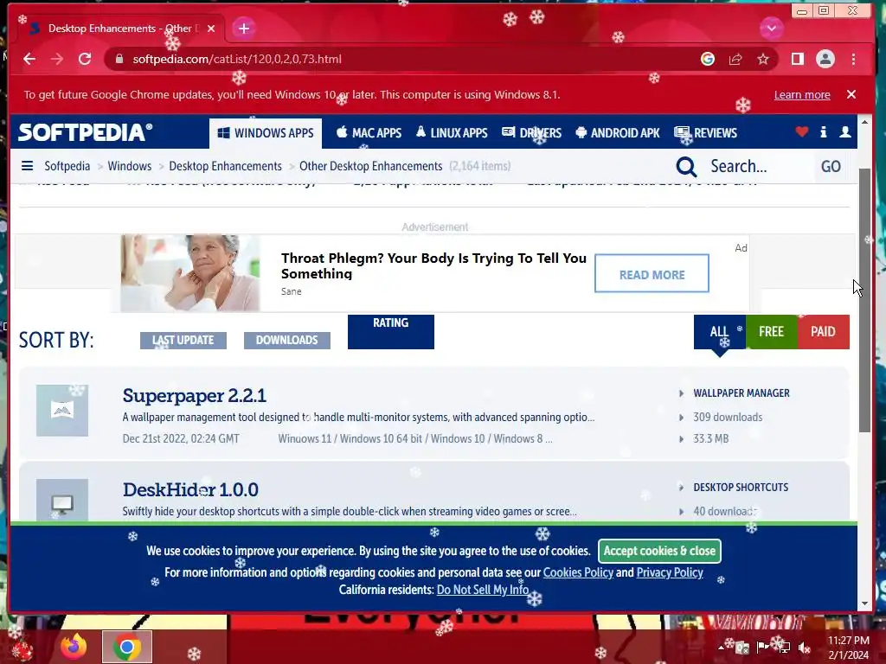
Task: Open the Superpaper 2.2.1 title link
Action: tap(195, 396)
